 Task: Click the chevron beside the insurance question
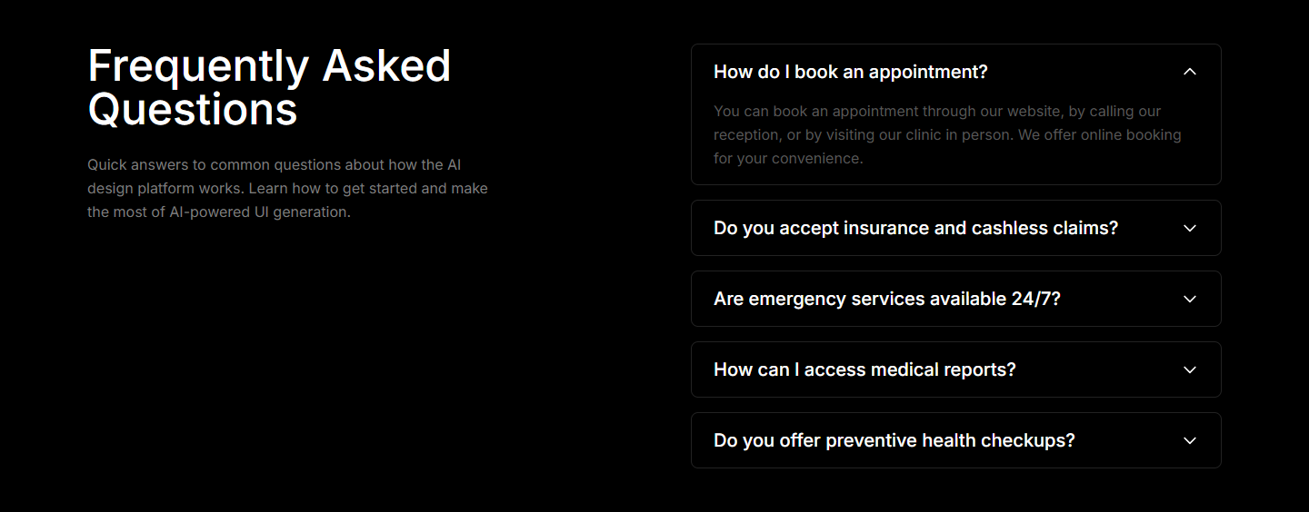coord(1190,228)
